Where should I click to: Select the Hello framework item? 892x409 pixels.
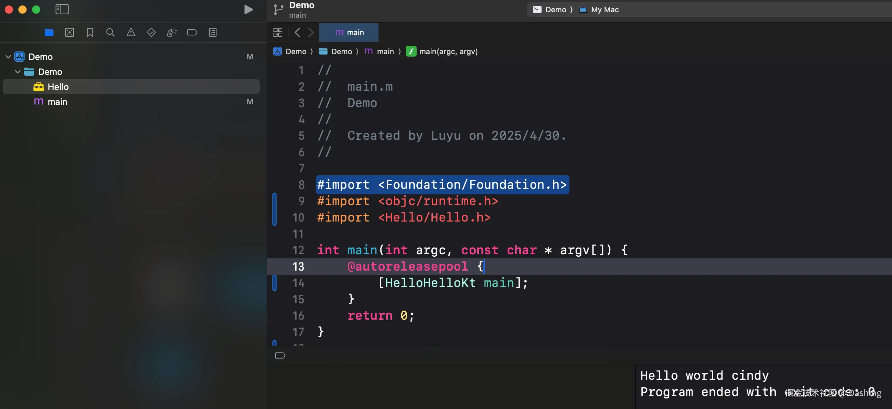(58, 87)
